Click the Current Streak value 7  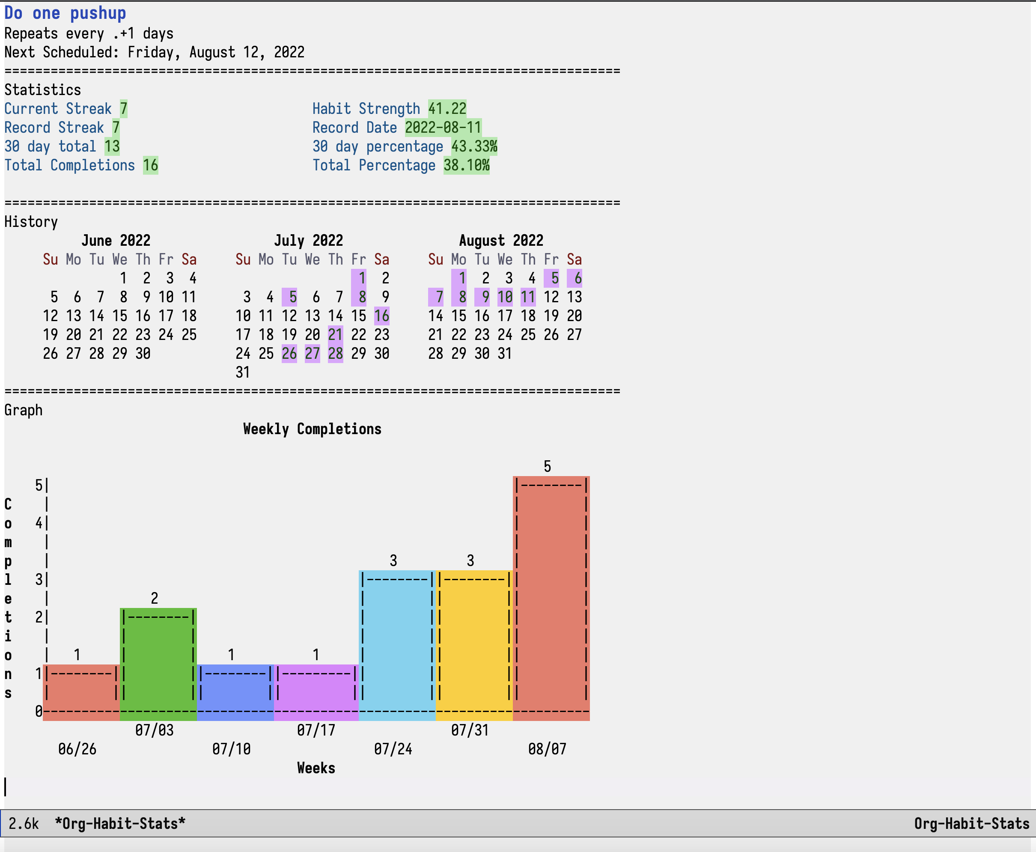click(123, 108)
